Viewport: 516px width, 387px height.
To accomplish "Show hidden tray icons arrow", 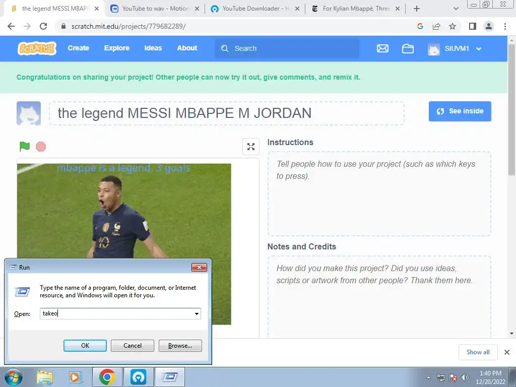I will 428,377.
